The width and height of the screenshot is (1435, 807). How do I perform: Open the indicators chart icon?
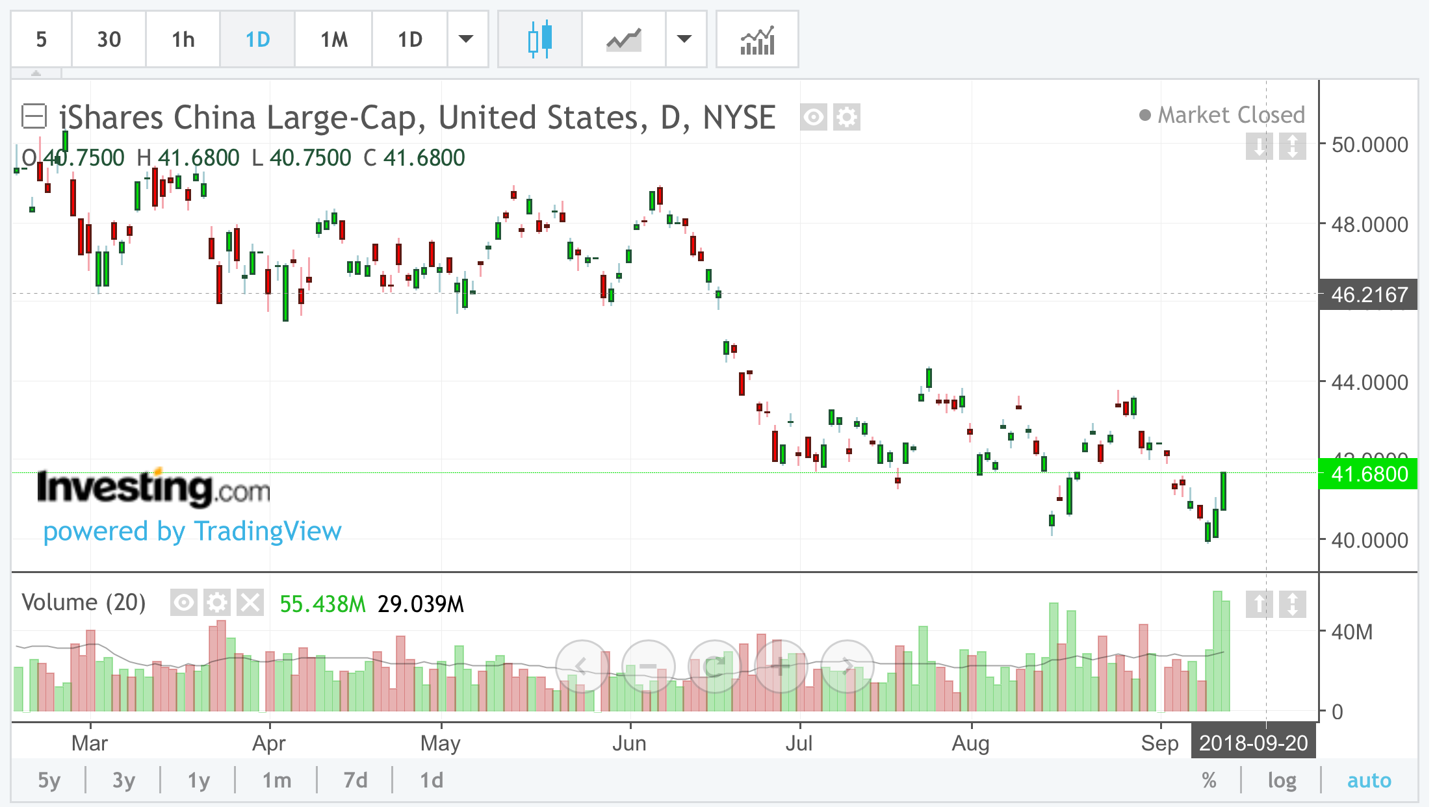point(757,39)
